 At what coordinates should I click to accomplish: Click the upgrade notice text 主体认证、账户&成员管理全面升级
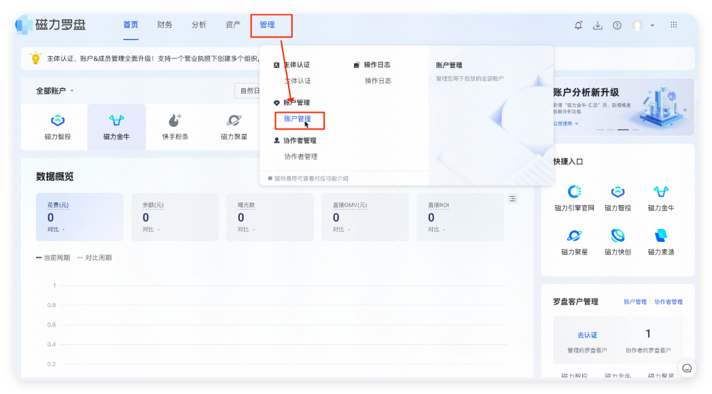point(100,58)
